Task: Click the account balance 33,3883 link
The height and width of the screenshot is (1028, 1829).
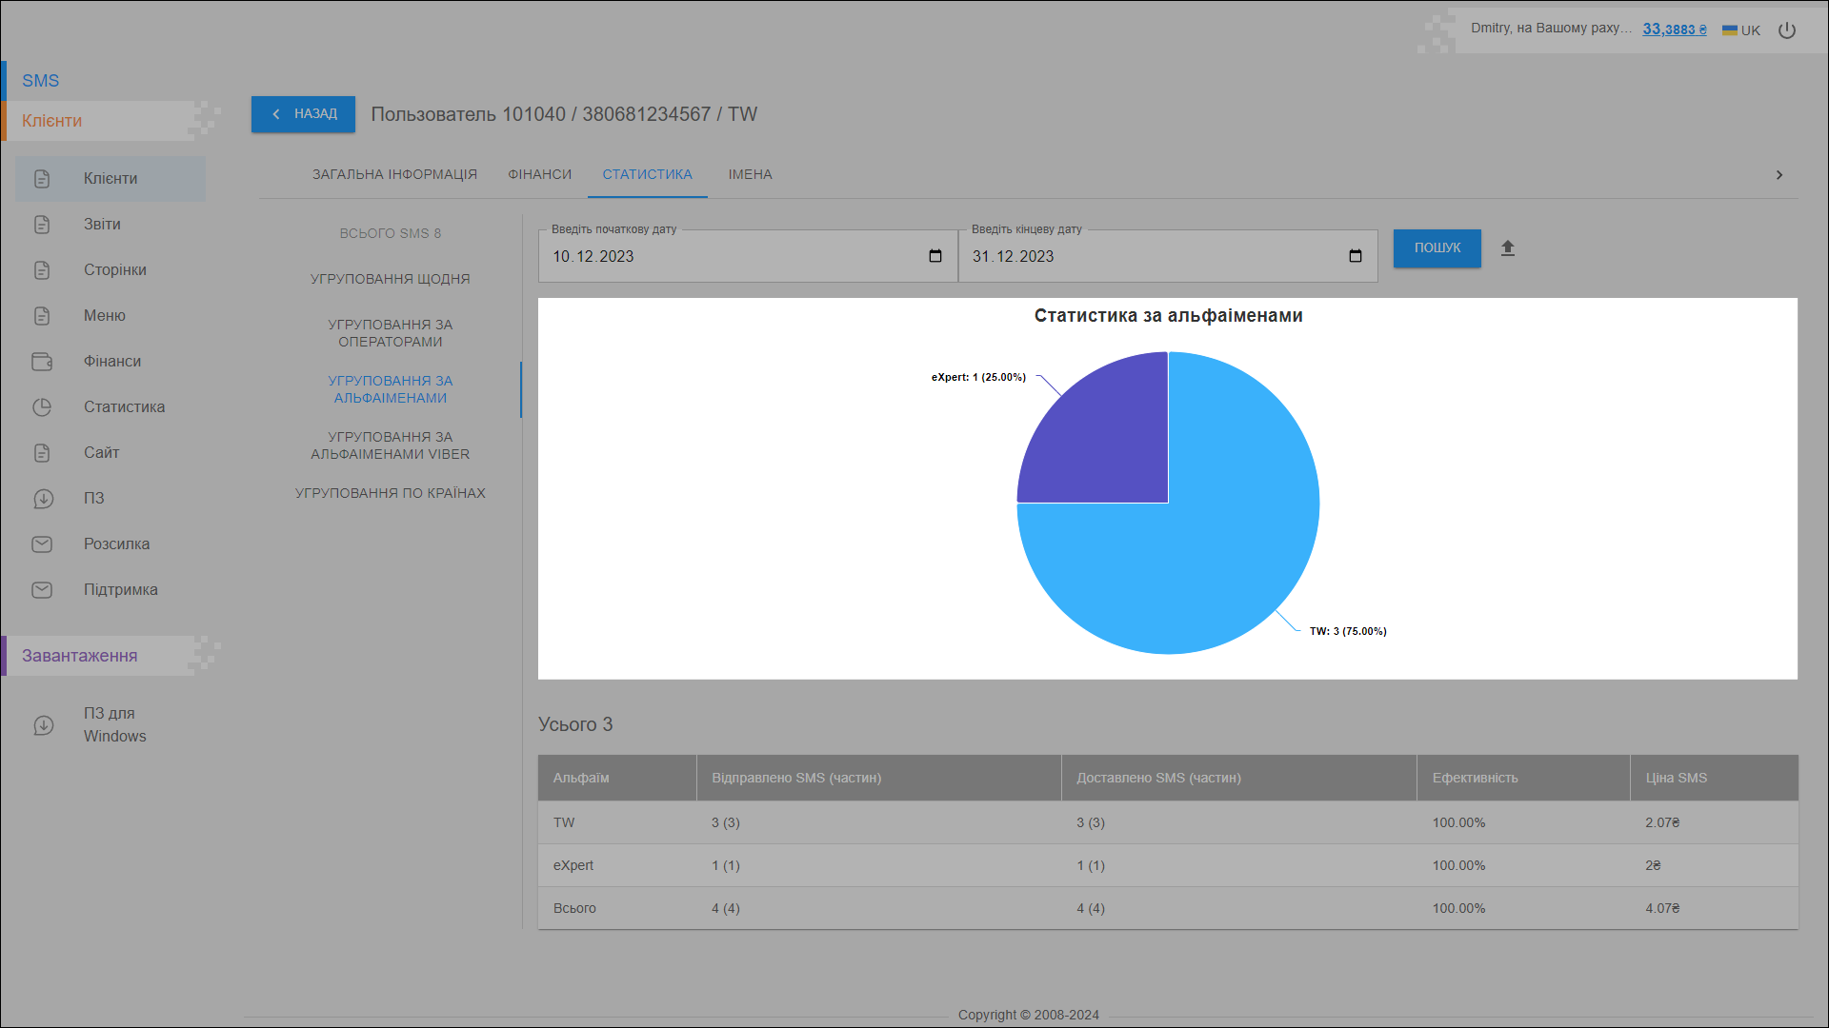Action: (x=1674, y=30)
